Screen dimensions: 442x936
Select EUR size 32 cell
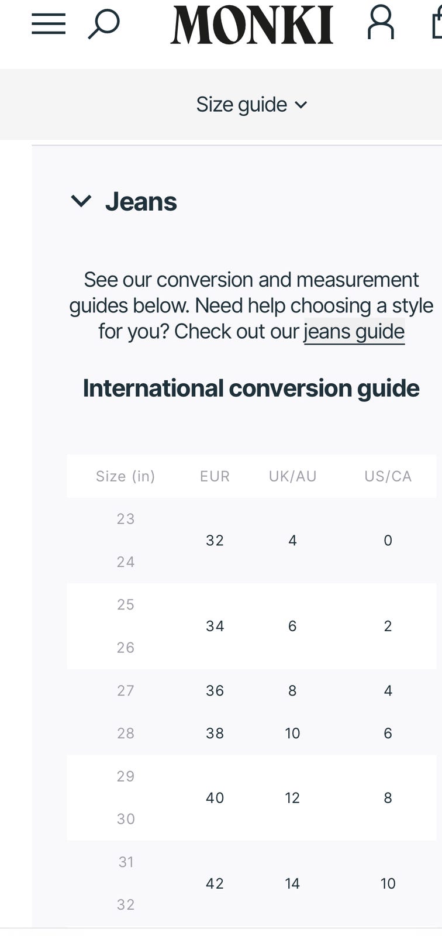click(215, 540)
